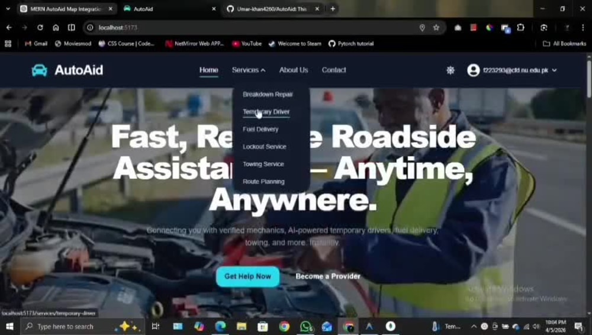Click the page vertical scrollbar

pos(589,79)
